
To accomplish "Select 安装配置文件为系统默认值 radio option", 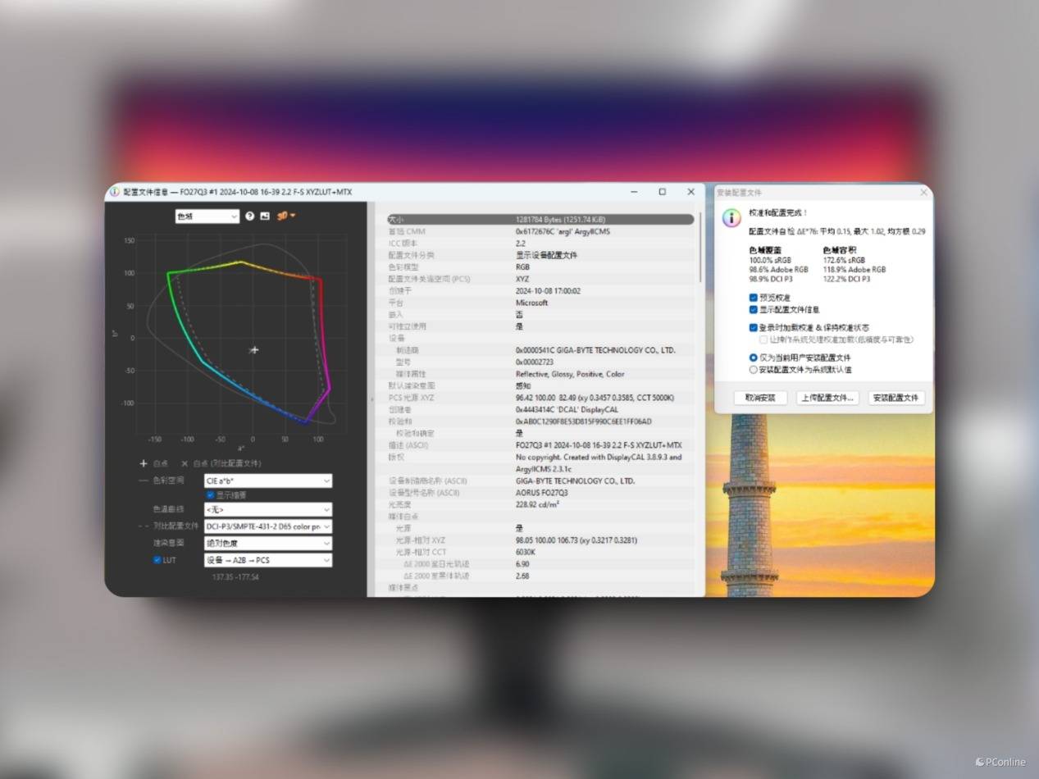I will point(754,370).
